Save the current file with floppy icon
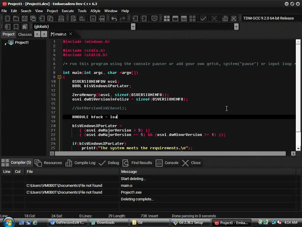 coord(24,19)
